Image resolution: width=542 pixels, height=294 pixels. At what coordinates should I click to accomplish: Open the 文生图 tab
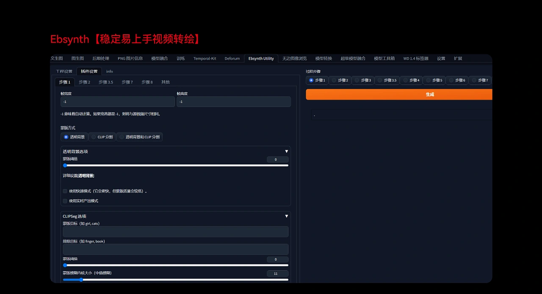tap(57, 58)
